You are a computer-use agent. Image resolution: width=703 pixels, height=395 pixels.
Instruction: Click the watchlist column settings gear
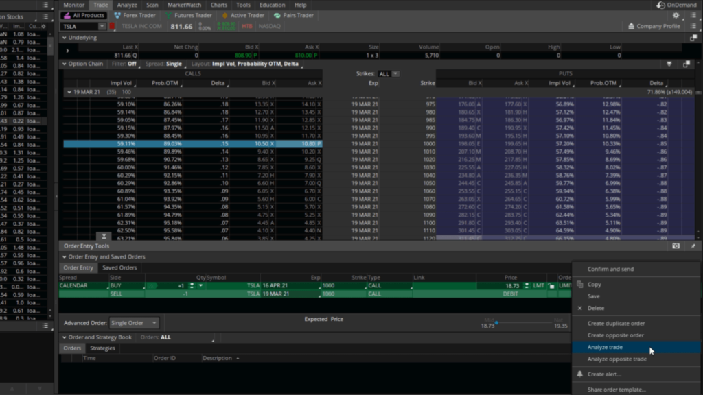[x=43, y=27]
